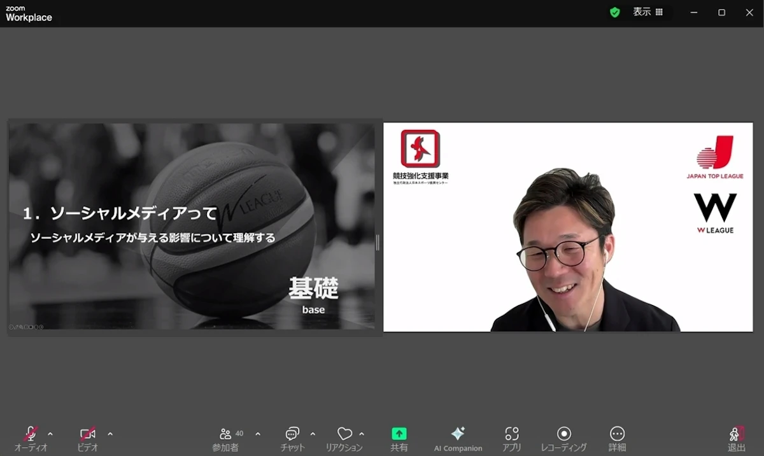Expand the audio options arrow beside オーディオ

coord(50,434)
